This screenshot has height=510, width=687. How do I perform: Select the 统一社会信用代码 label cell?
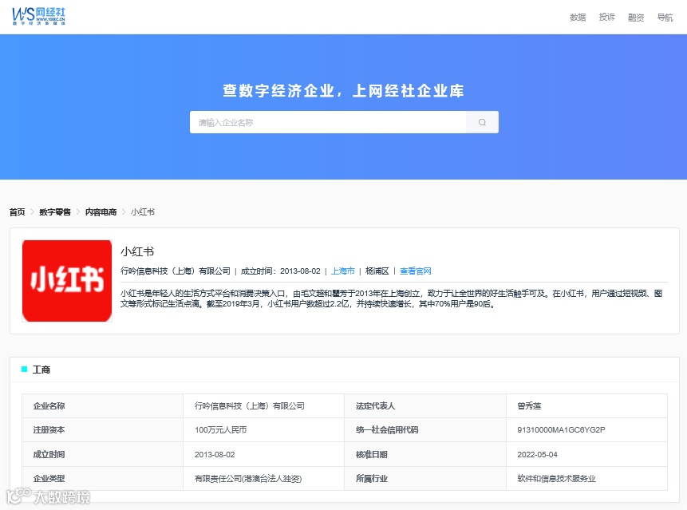[x=425, y=430]
